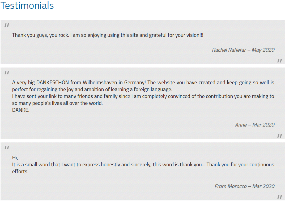Click the Testimonials heading

pos(27,5)
